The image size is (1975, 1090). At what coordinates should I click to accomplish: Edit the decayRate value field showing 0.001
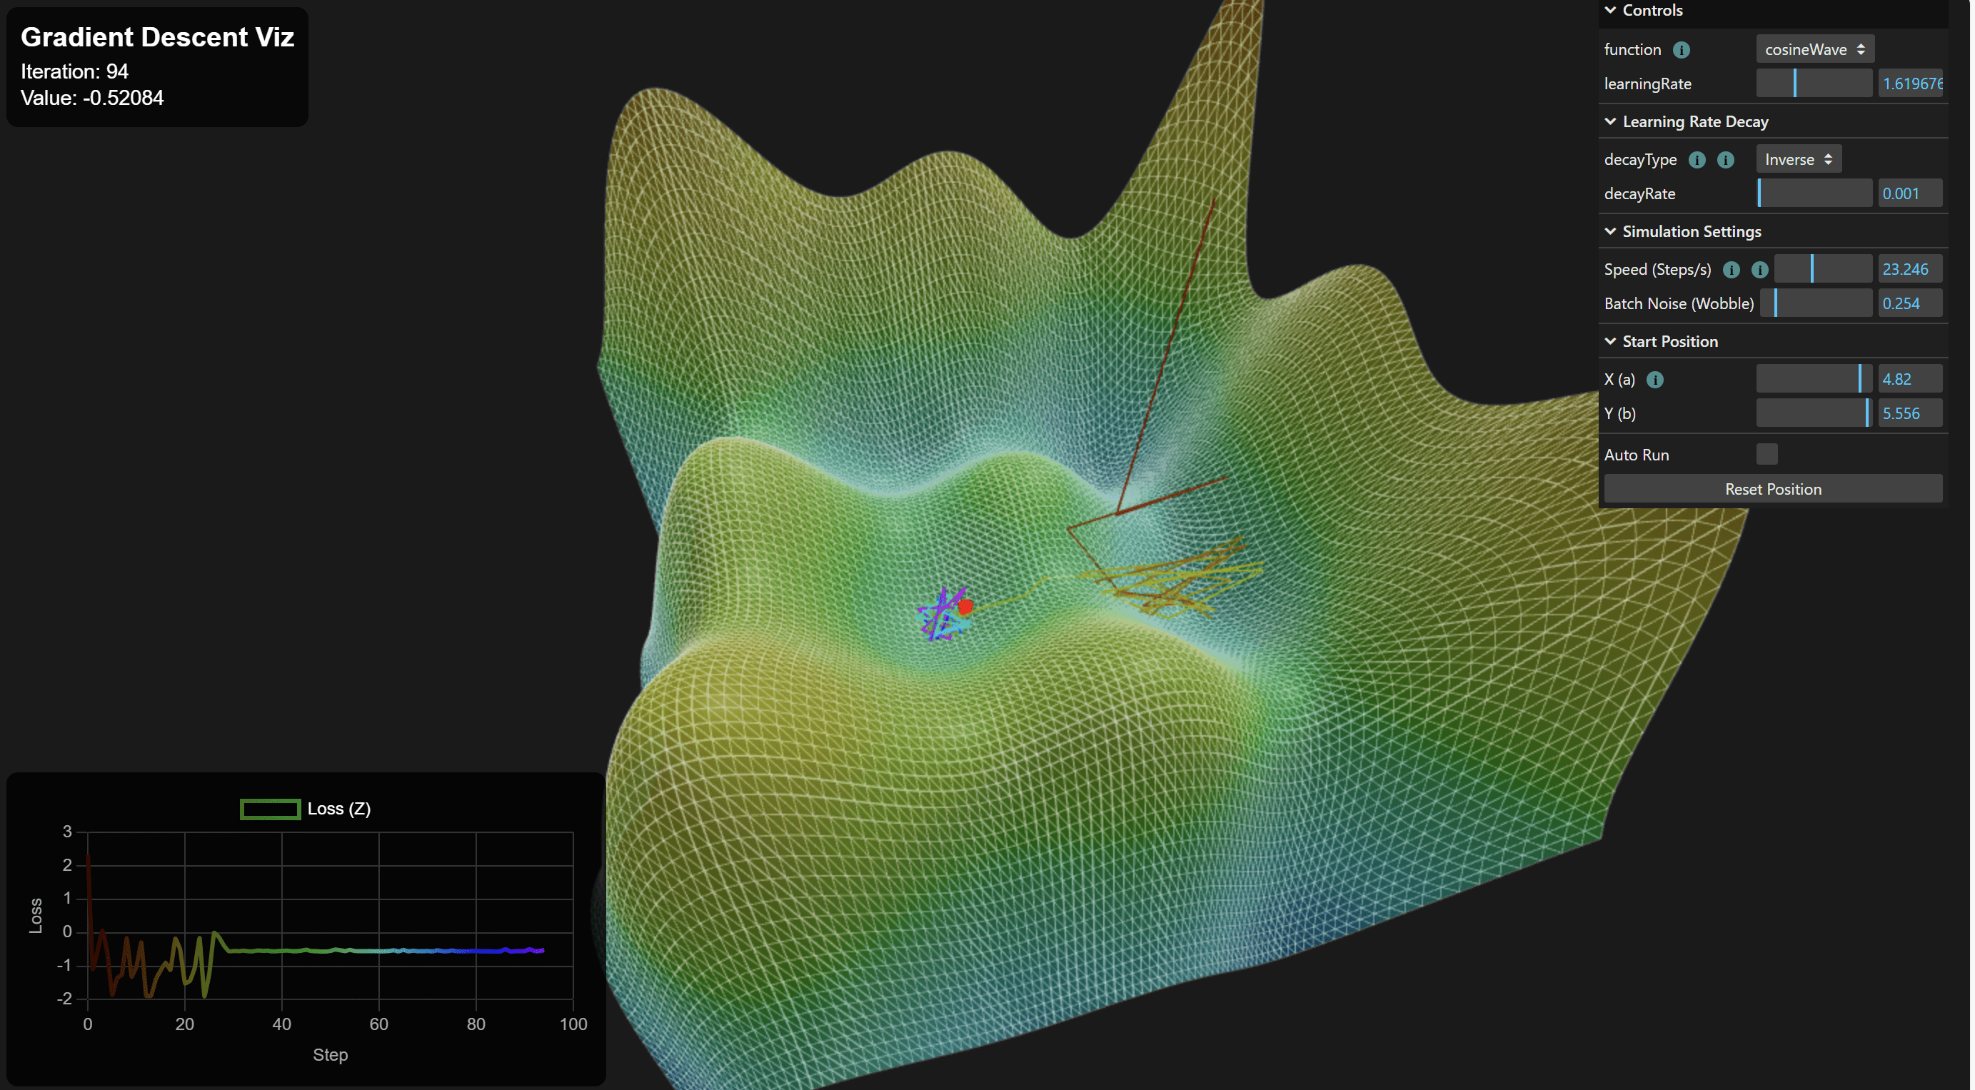pos(1909,193)
